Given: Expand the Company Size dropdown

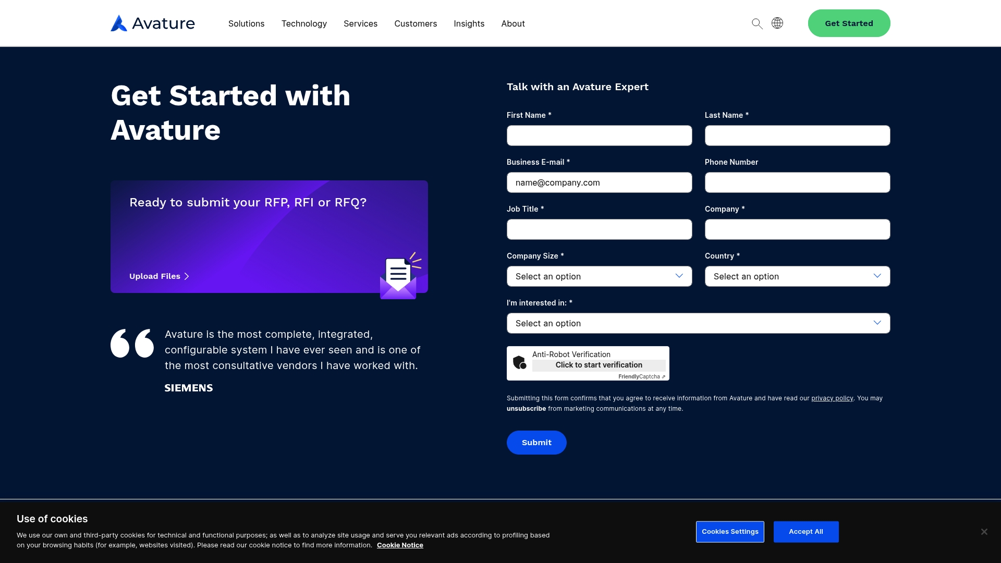Looking at the screenshot, I should tap(599, 276).
